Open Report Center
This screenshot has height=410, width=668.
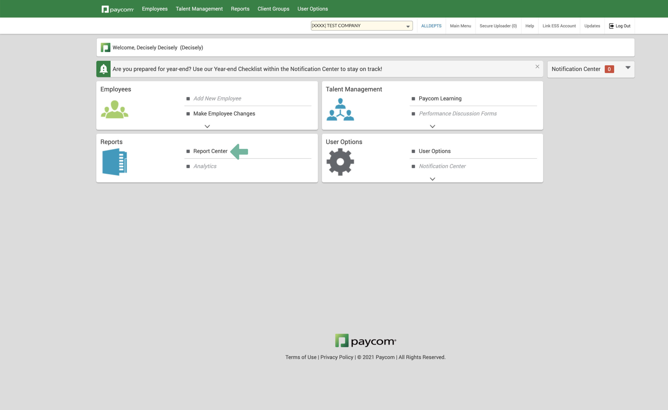point(210,151)
